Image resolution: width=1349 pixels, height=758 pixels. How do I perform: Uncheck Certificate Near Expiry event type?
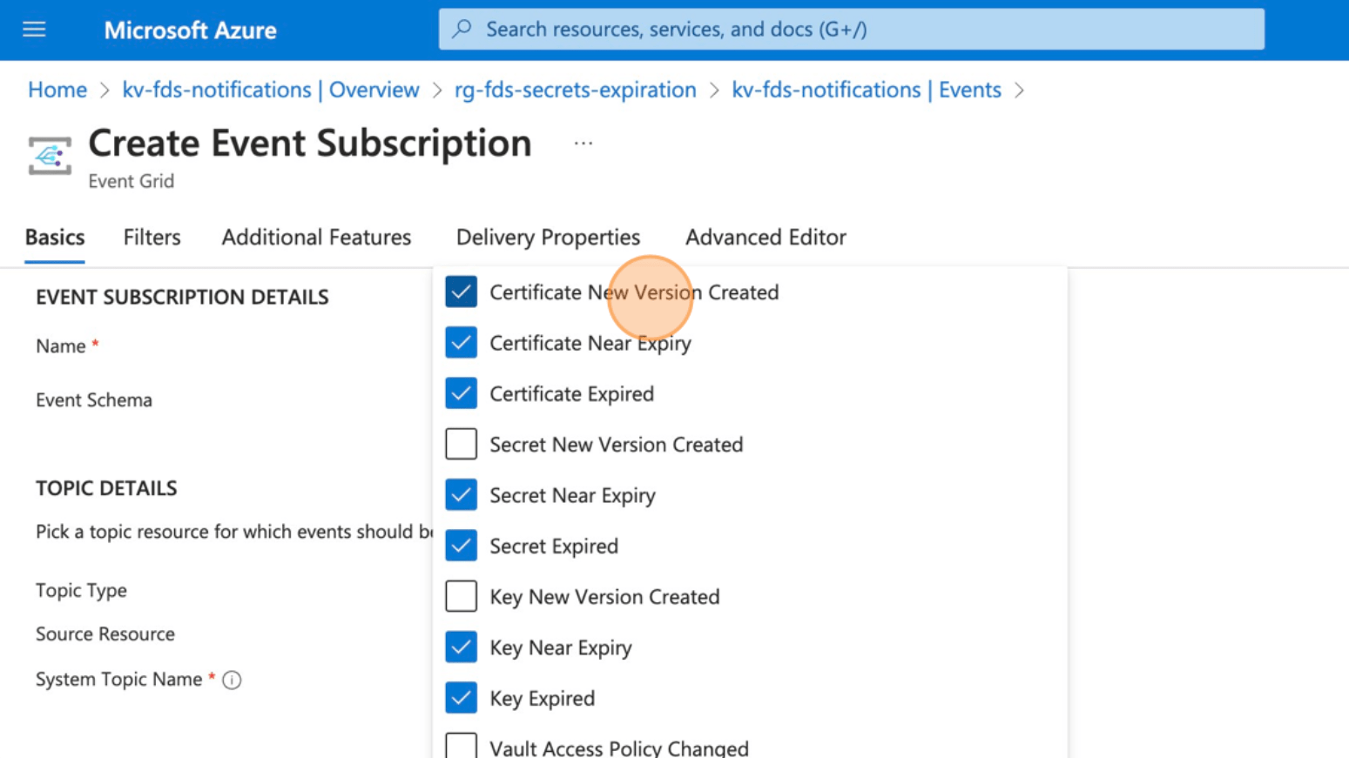(x=461, y=342)
